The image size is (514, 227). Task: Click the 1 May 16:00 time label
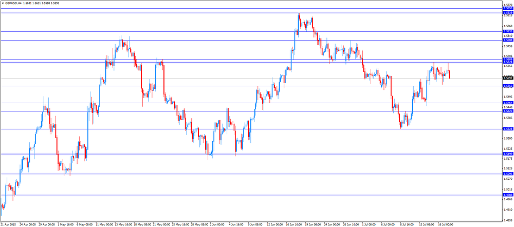[x=65, y=225]
